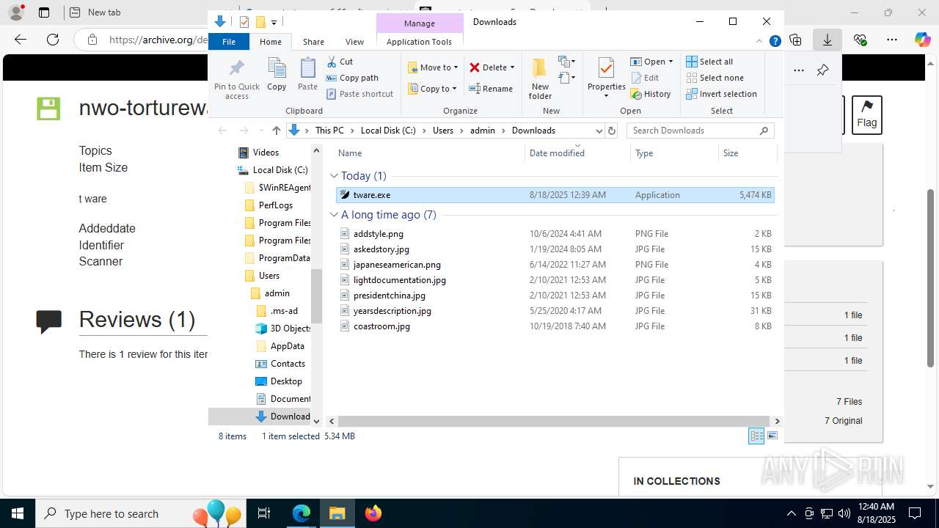Select AppData folder in navigation tree
The width and height of the screenshot is (939, 528).
click(x=280, y=346)
